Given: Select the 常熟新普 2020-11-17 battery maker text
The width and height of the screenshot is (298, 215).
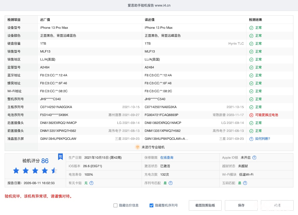Looking at the screenshot, I should 228,115.
